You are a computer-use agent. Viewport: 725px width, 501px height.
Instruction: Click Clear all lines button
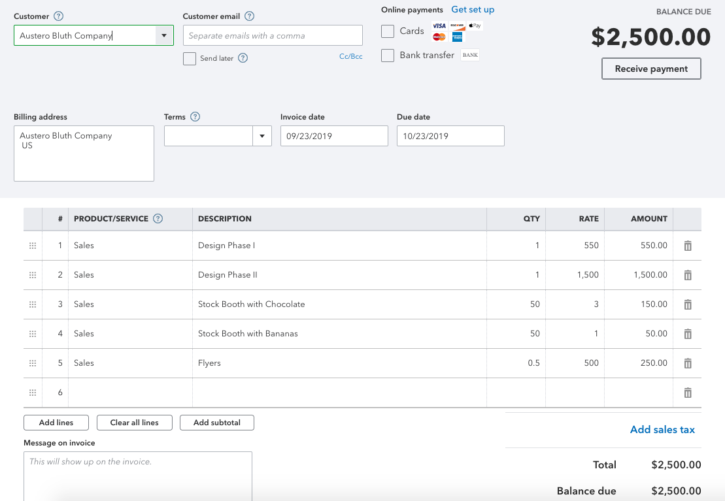pos(135,423)
